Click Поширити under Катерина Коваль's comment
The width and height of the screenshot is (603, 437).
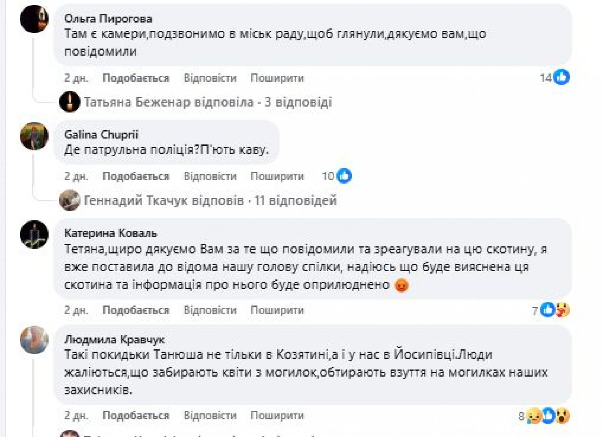point(277,310)
